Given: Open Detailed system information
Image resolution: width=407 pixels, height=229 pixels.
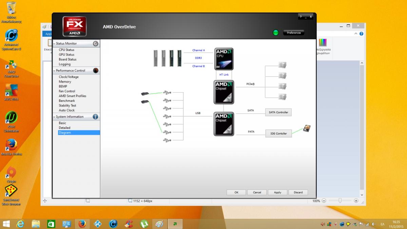Looking at the screenshot, I should [64, 128].
